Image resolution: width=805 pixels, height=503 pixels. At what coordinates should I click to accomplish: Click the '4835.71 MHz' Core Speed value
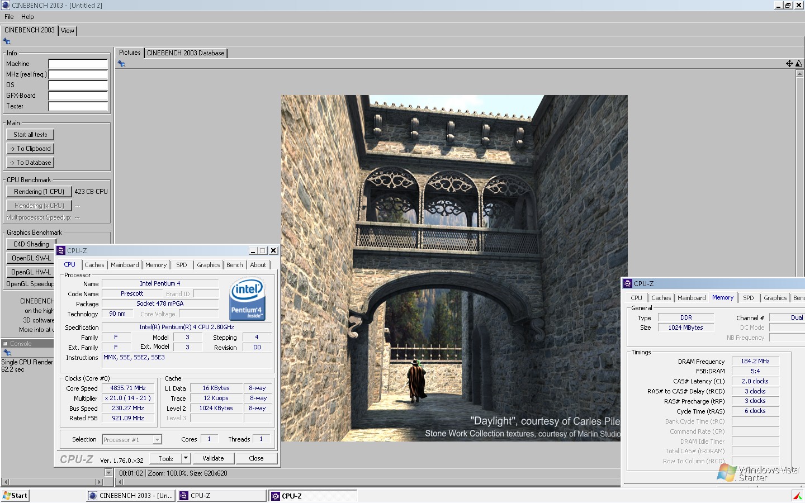coord(128,388)
